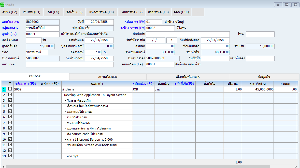Click the ใบสั่งซื้อ input field
The height and width of the screenshot is (168, 300).
(215, 58)
